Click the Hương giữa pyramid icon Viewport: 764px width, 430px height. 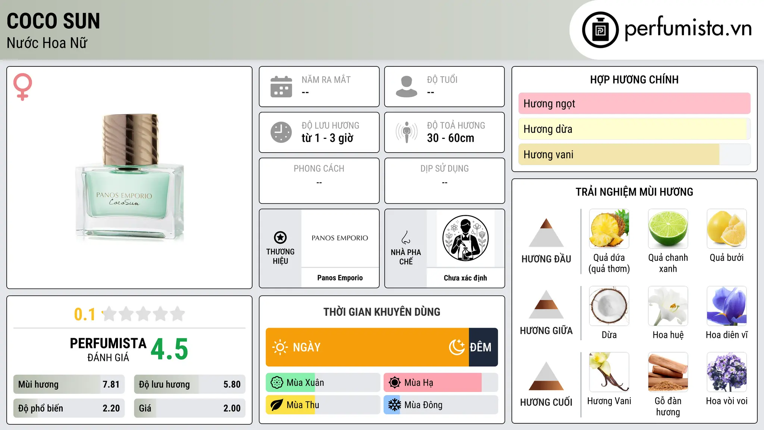pyautogui.click(x=546, y=304)
